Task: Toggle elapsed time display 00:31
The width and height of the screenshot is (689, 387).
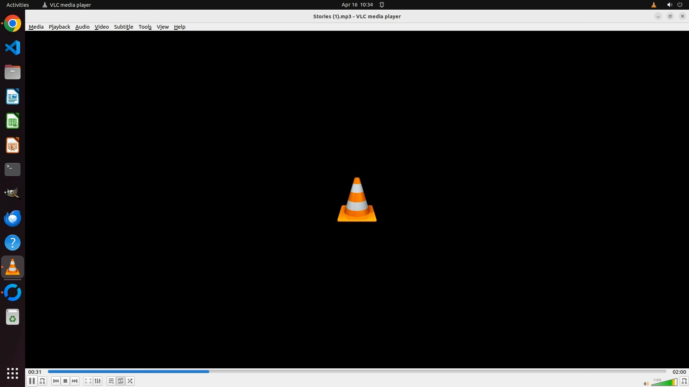Action: pos(35,372)
